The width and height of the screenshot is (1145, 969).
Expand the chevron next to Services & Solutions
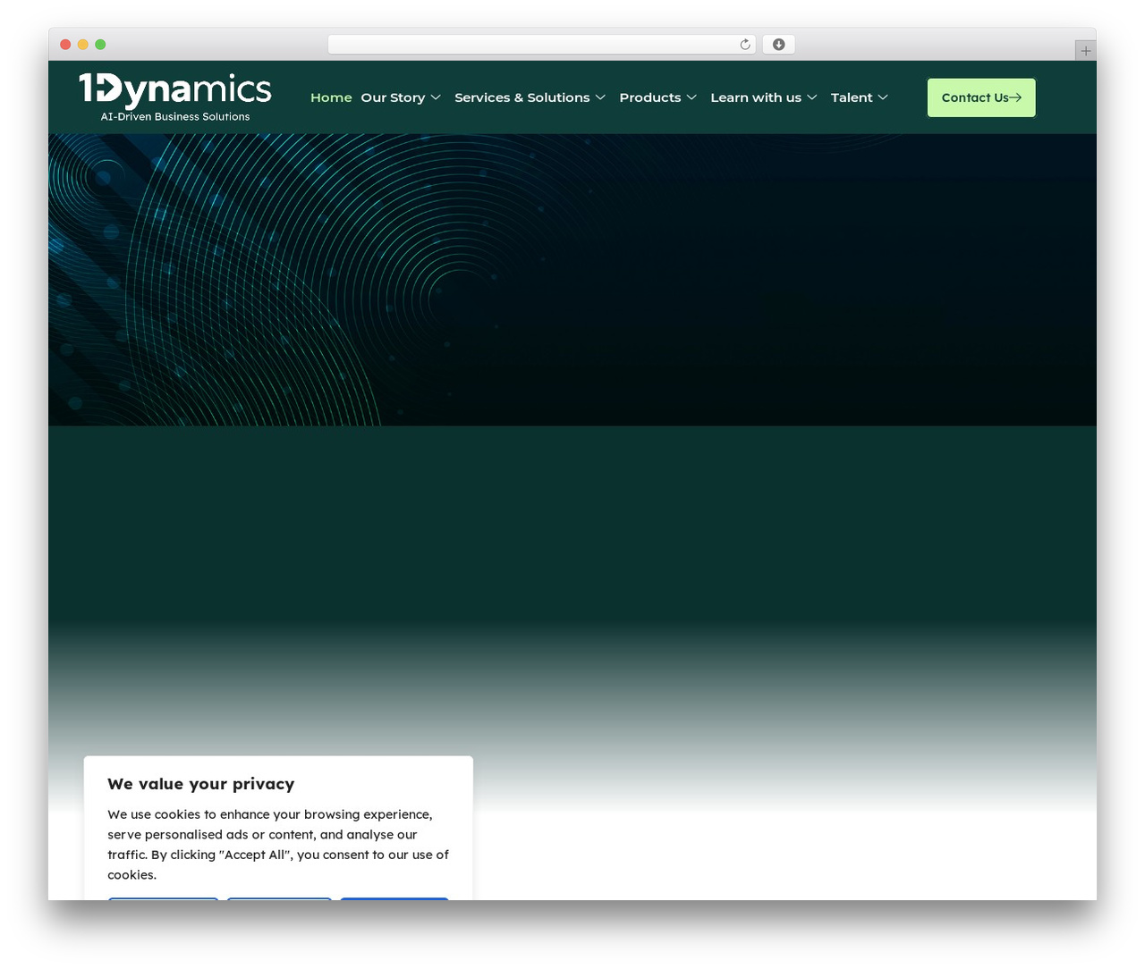click(600, 97)
